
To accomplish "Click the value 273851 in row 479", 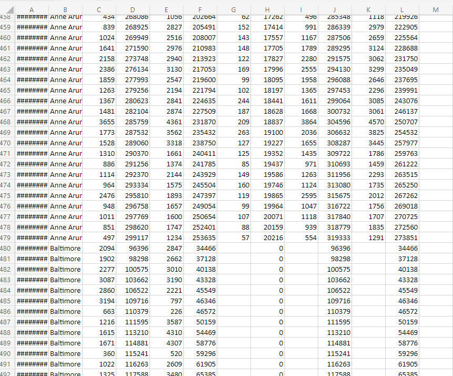I will tap(401, 238).
